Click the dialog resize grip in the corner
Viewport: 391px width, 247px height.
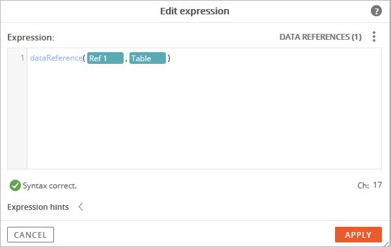click(386, 244)
